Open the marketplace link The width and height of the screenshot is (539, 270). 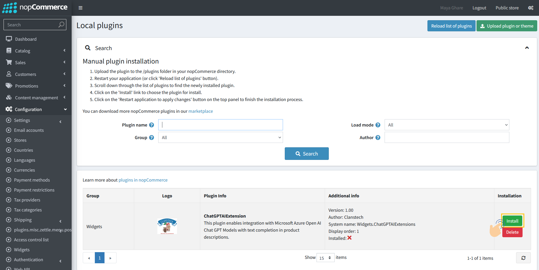pos(201,111)
